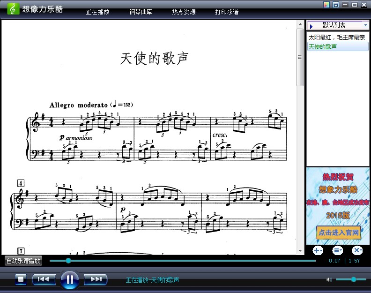371x293 pixels.
Task: Click the playback progress slider handle
Action: coord(68,261)
